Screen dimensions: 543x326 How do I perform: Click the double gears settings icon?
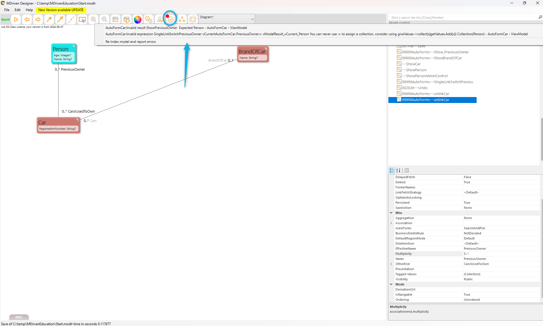pyautogui.click(x=148, y=20)
